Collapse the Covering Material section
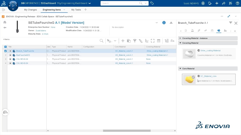 (180, 43)
